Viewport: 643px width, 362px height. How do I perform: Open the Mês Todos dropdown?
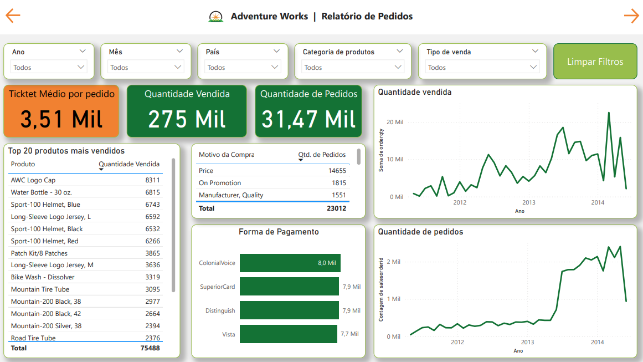(x=146, y=67)
